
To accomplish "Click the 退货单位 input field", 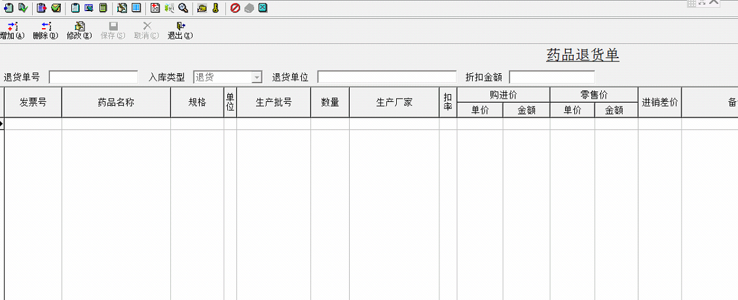I will point(387,77).
